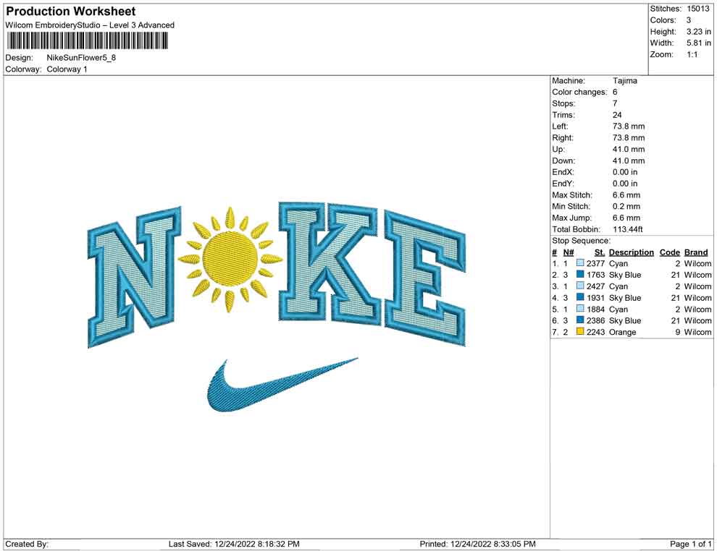Image resolution: width=717 pixels, height=551 pixels.
Task: Click the yellow sun in the design
Action: coord(230,258)
